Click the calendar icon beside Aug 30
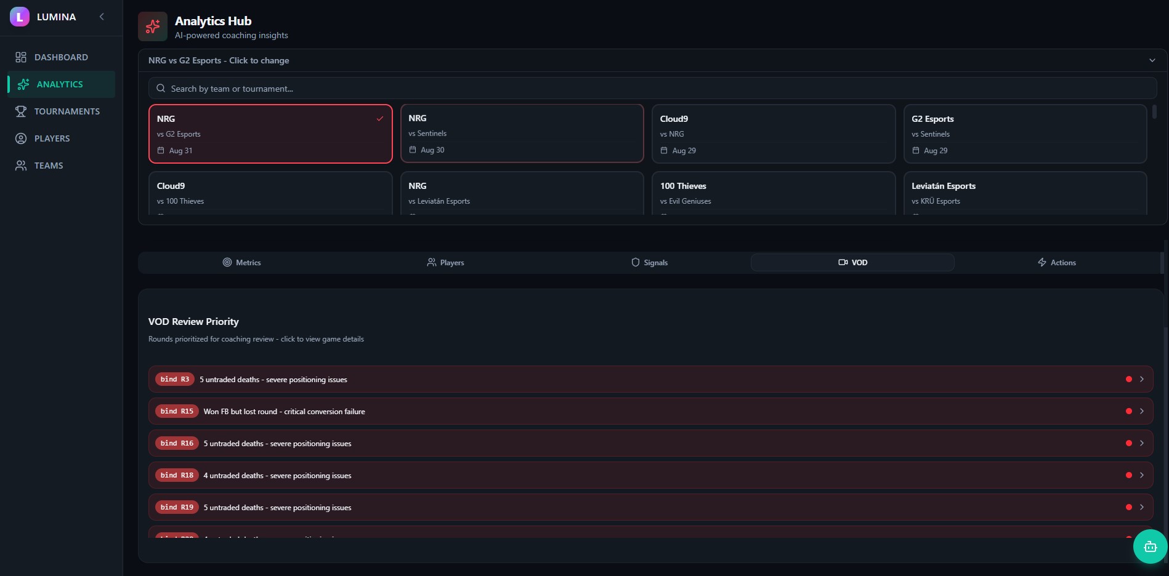This screenshot has height=576, width=1169. click(x=413, y=150)
